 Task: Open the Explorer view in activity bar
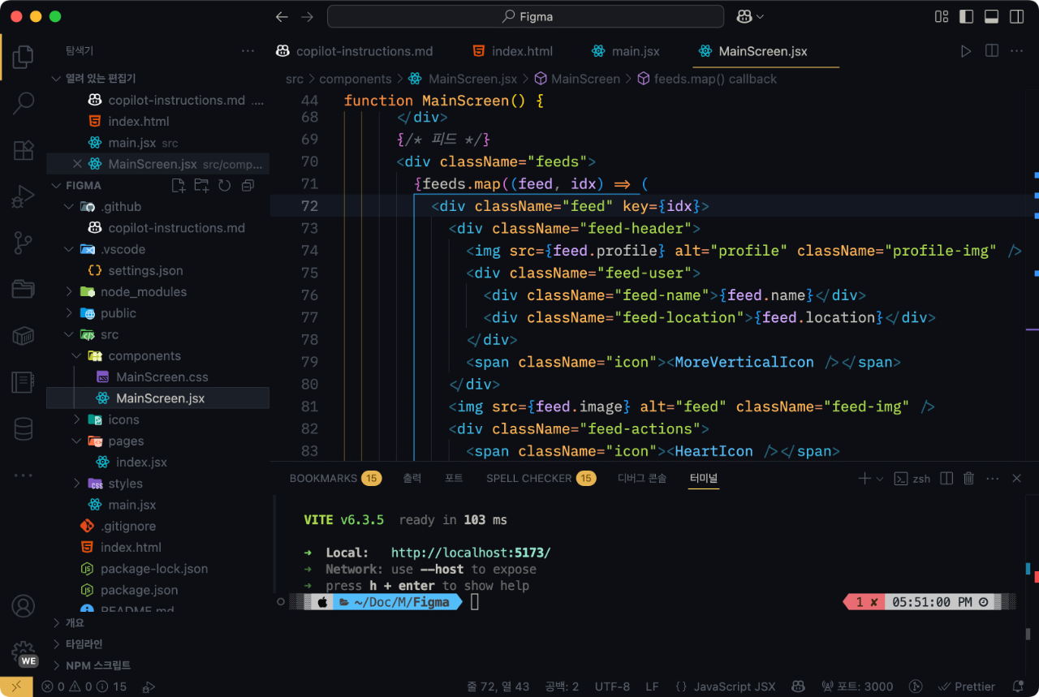pos(23,57)
